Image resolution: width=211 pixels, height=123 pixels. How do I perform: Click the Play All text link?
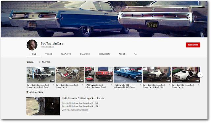pyautogui.click(x=46, y=62)
